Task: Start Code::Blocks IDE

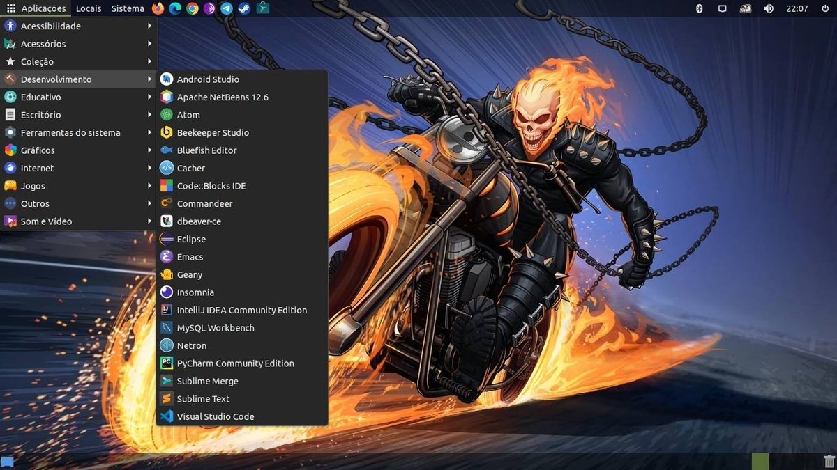Action: pos(241,186)
